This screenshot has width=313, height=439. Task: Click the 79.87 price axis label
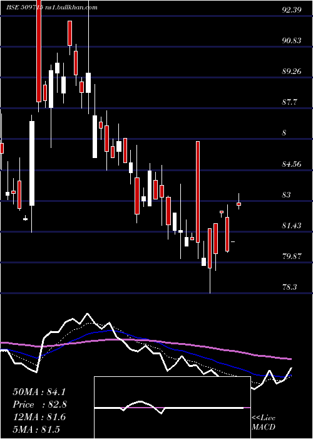click(x=292, y=256)
